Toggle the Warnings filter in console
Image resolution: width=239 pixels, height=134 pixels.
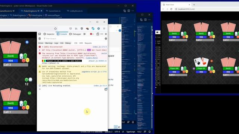[x=49, y=43]
